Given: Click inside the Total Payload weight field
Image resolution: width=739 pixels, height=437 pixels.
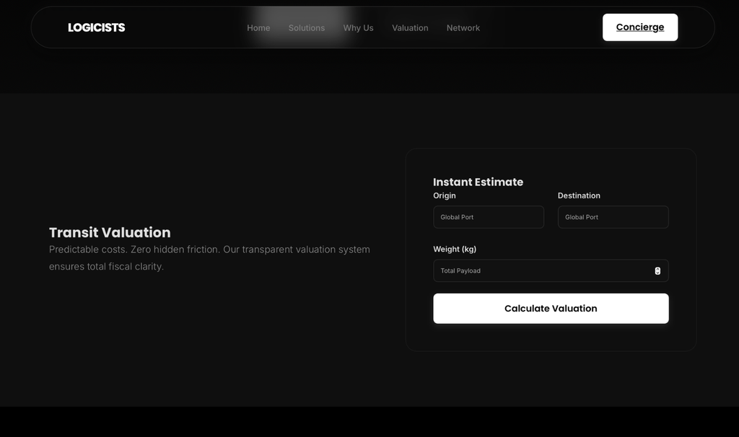Looking at the screenshot, I should [534, 270].
